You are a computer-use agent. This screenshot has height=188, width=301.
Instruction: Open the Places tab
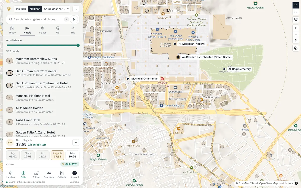(43, 30)
